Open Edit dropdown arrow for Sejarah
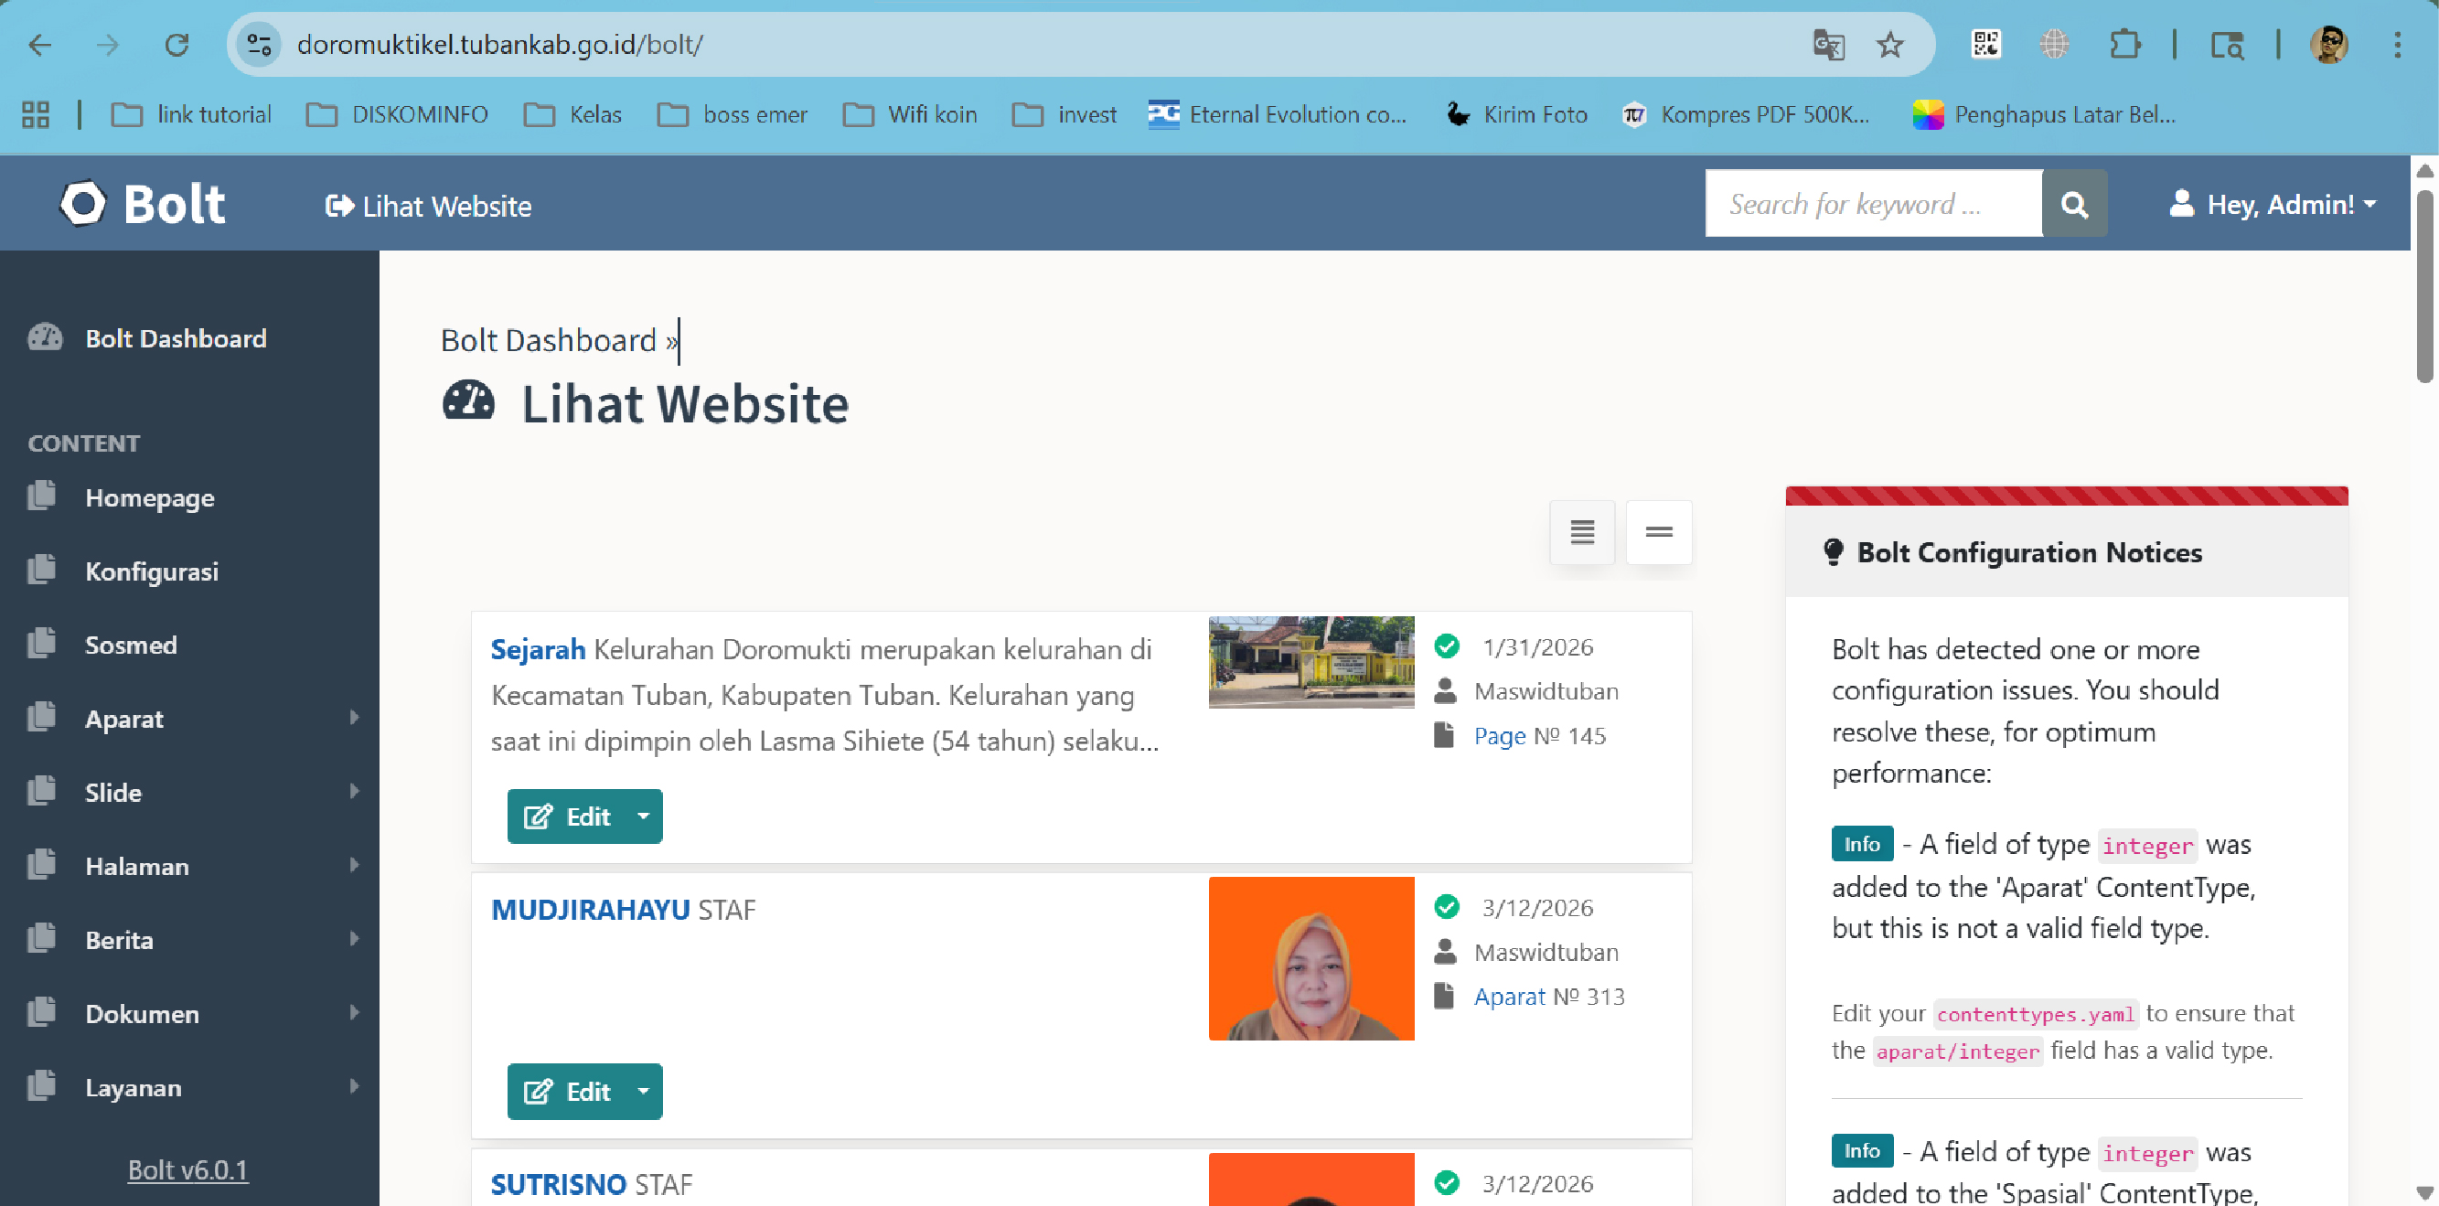Viewport: 2439px width, 1206px height. [x=643, y=816]
